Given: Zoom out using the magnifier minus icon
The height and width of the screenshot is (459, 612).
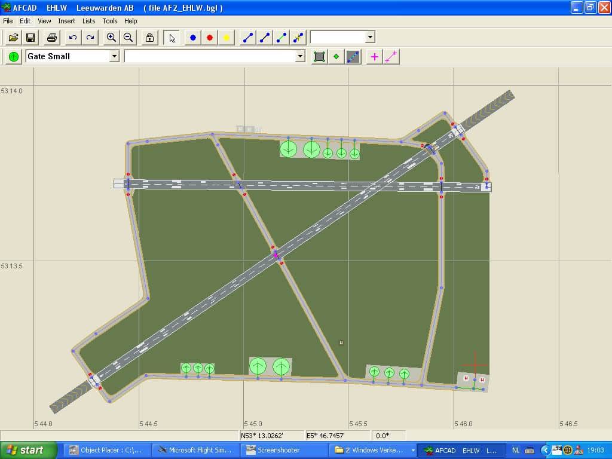Looking at the screenshot, I should point(128,38).
